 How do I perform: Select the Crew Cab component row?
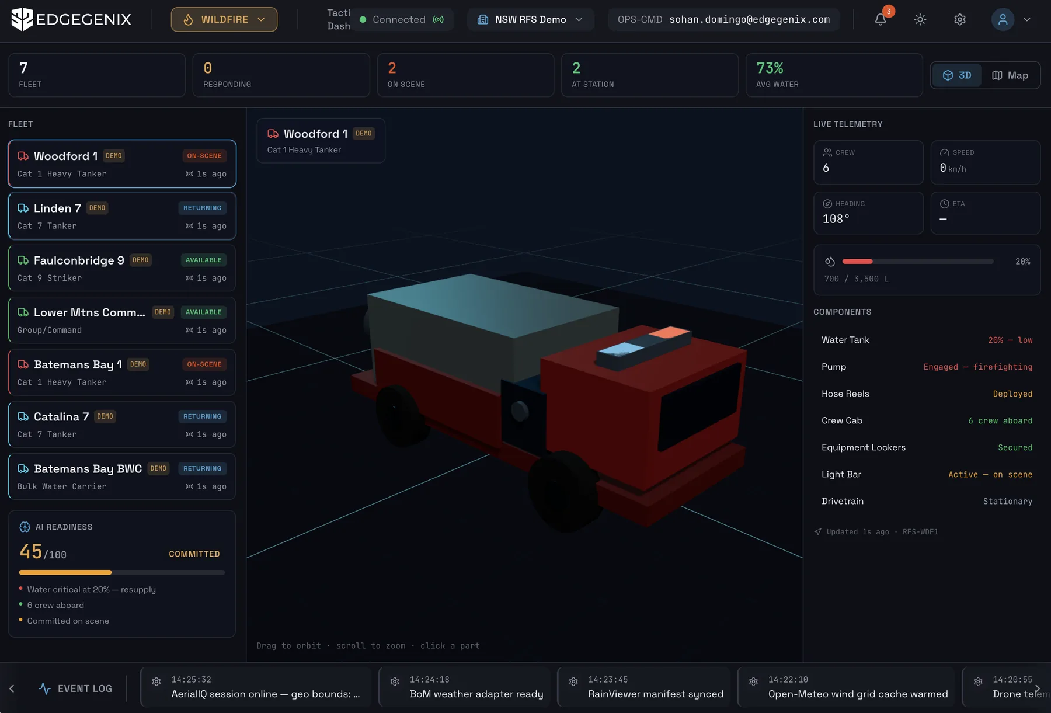click(x=927, y=420)
